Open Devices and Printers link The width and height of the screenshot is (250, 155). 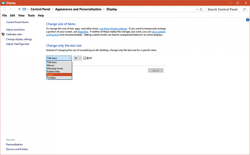click(17, 149)
